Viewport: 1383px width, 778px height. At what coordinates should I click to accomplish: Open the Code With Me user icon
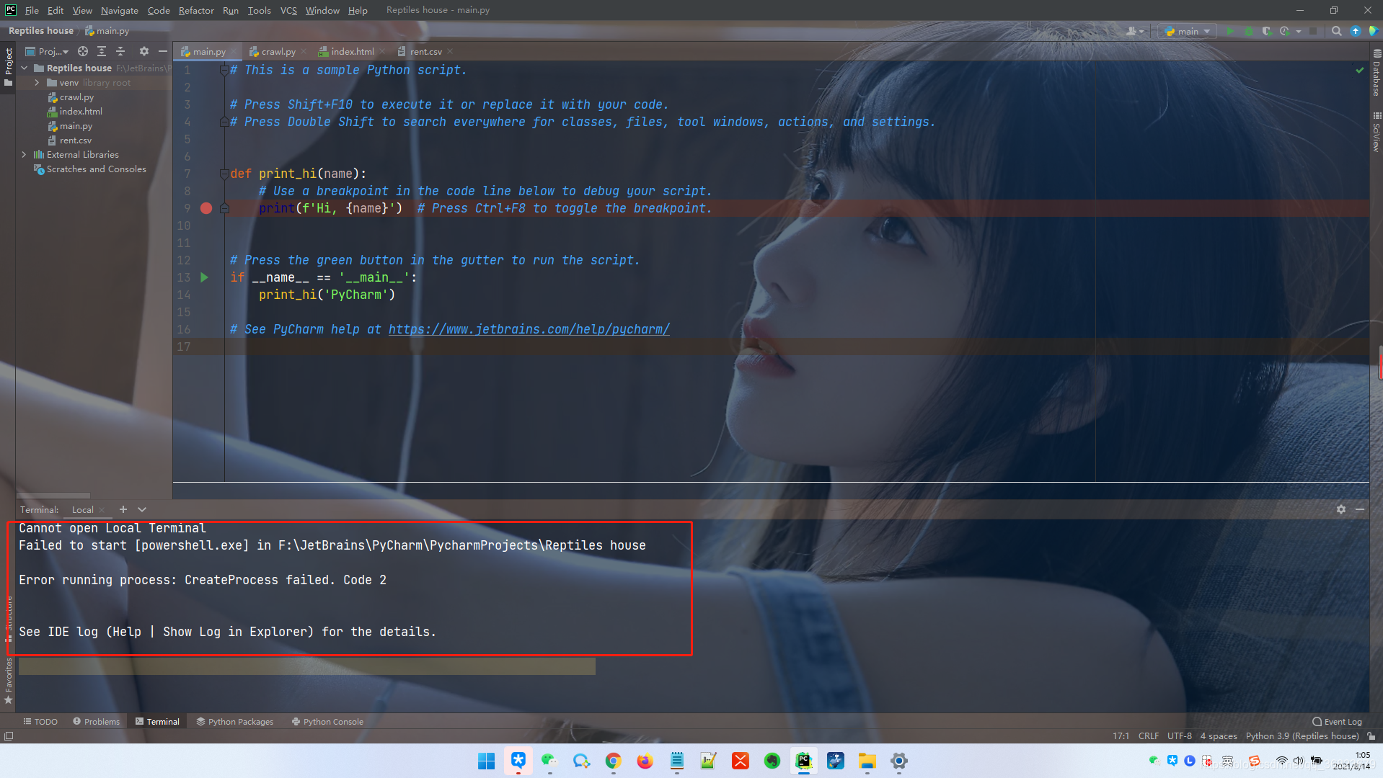[1131, 31]
